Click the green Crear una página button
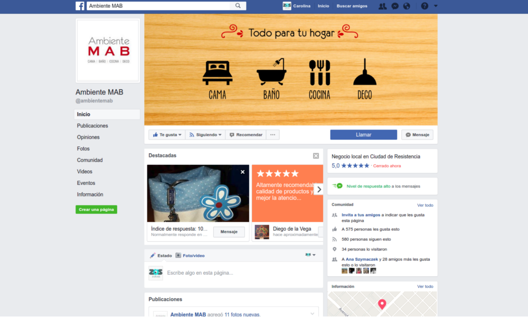The width and height of the screenshot is (528, 317). 96,210
